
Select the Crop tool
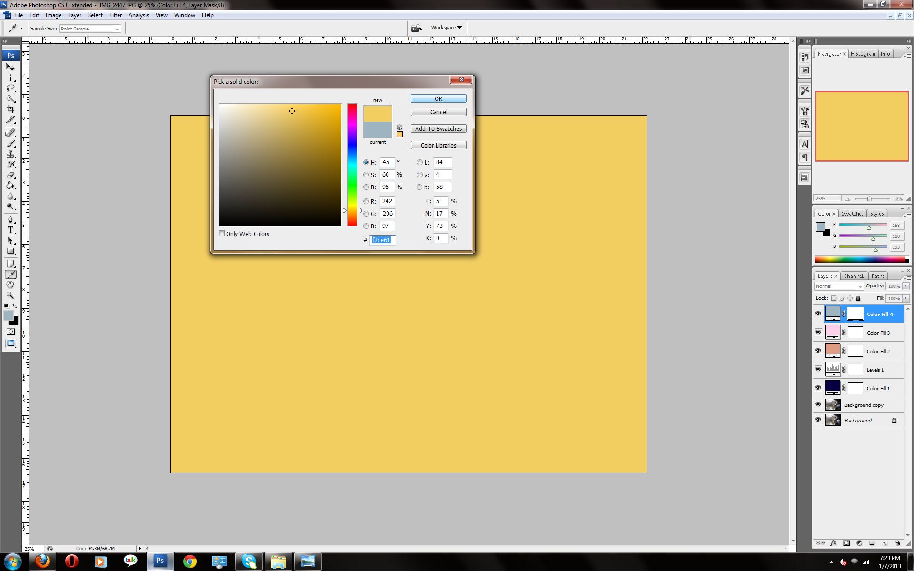(10, 109)
